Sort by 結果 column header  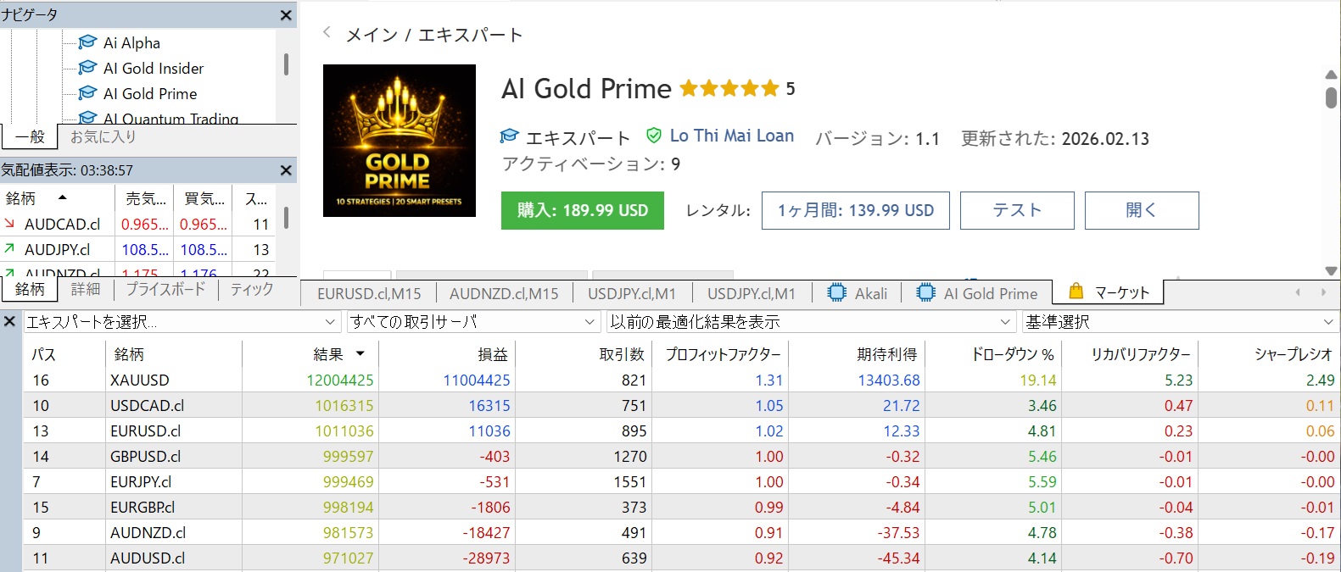click(310, 354)
